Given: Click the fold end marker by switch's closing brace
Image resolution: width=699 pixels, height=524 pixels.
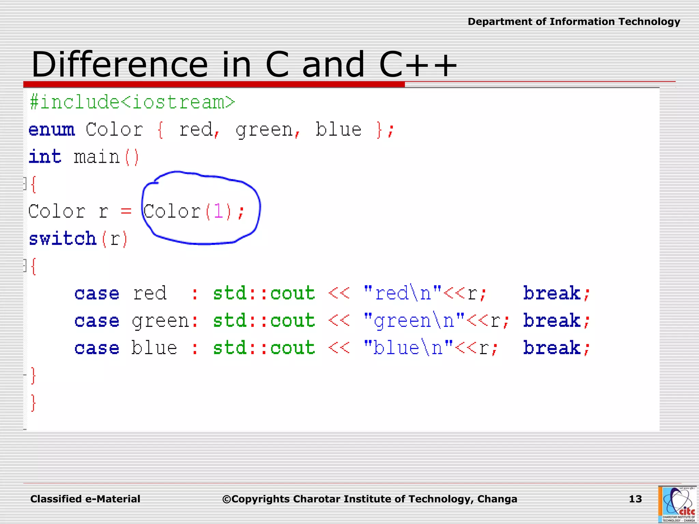Looking at the screenshot, I should click(x=25, y=375).
